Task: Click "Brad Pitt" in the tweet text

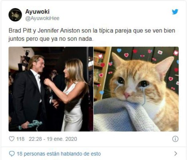Action: 20,30
